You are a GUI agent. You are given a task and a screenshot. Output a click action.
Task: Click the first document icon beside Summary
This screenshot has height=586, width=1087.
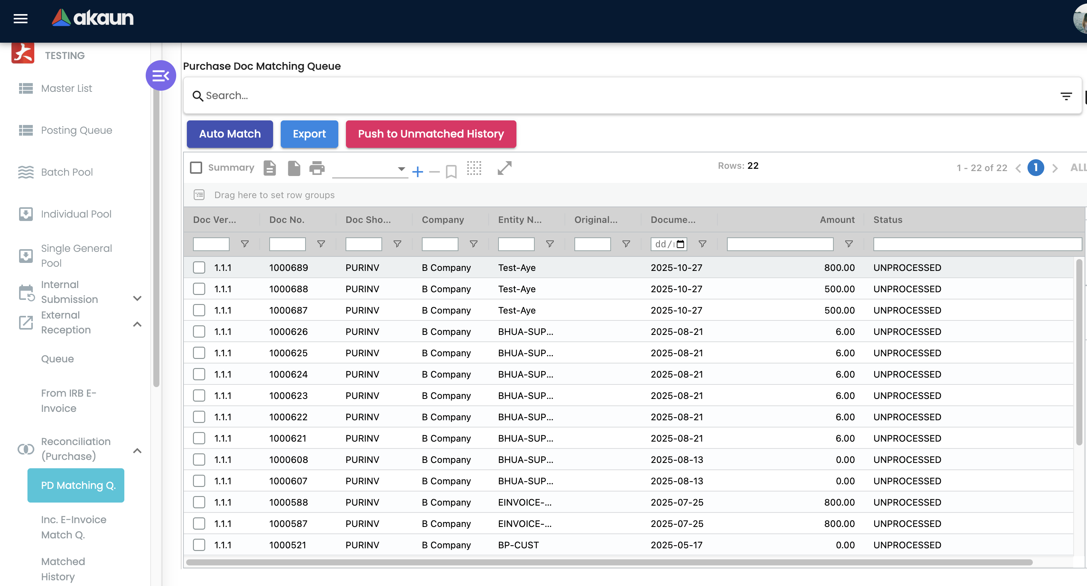(270, 168)
